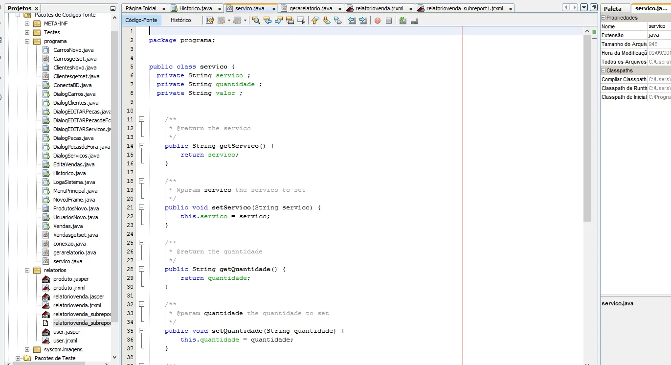671x365 pixels.
Task: Open the Paleta tab
Action: click(x=613, y=9)
